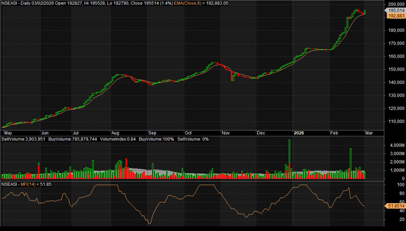Screen dimensions: 406x231
Task: Select the Nov marker on the time axis
Action: 226,134
